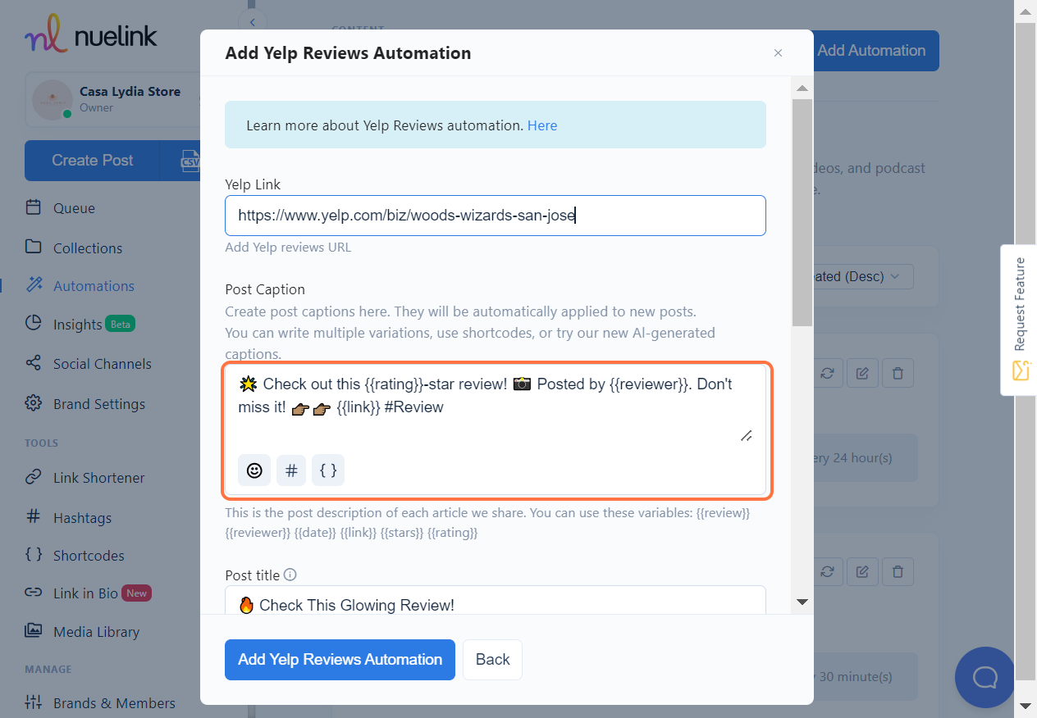
Task: Select the Automations wand icon
Action: (x=33, y=285)
